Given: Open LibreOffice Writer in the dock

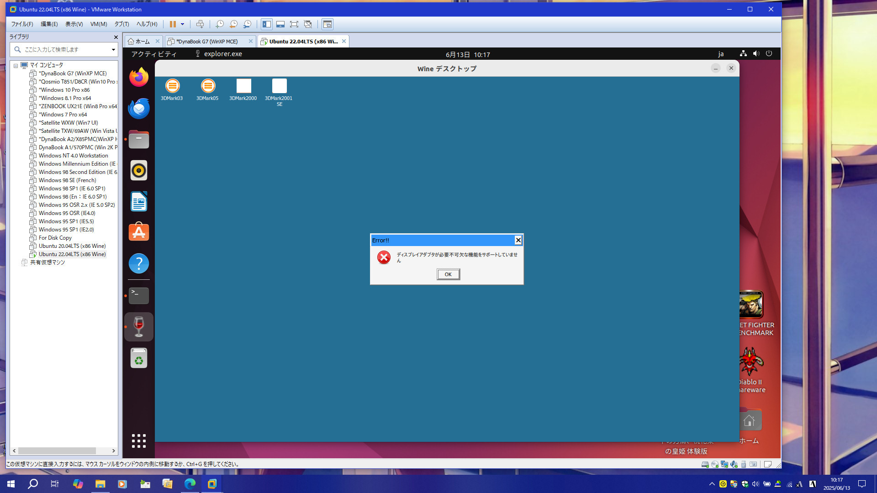Looking at the screenshot, I should (x=139, y=201).
